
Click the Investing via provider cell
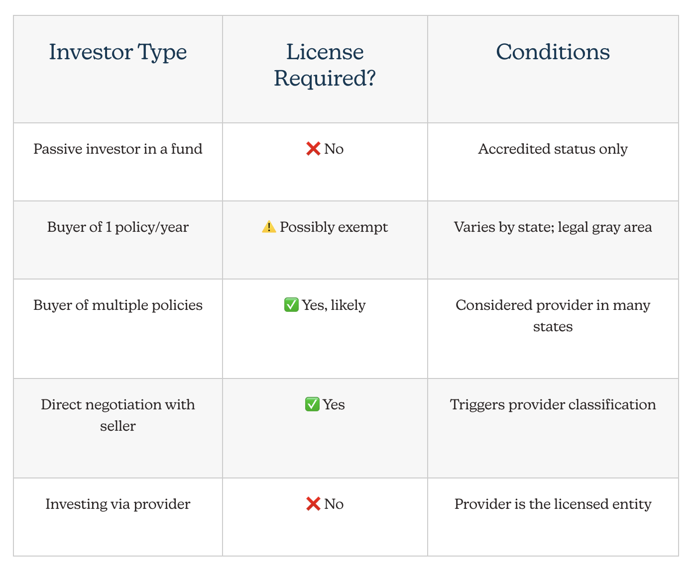[x=118, y=517]
